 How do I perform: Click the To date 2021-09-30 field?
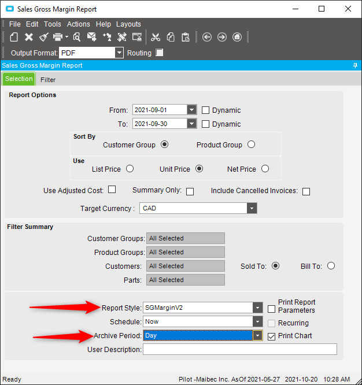[x=160, y=124]
